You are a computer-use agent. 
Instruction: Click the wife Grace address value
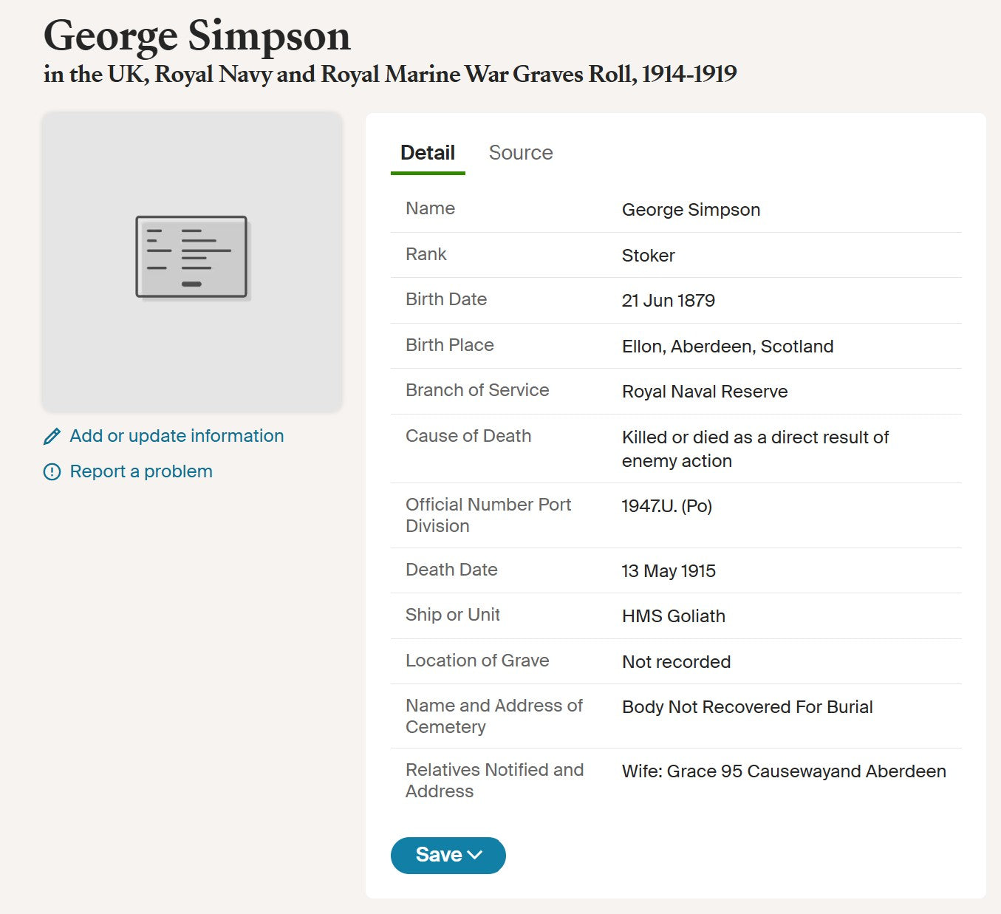[783, 771]
